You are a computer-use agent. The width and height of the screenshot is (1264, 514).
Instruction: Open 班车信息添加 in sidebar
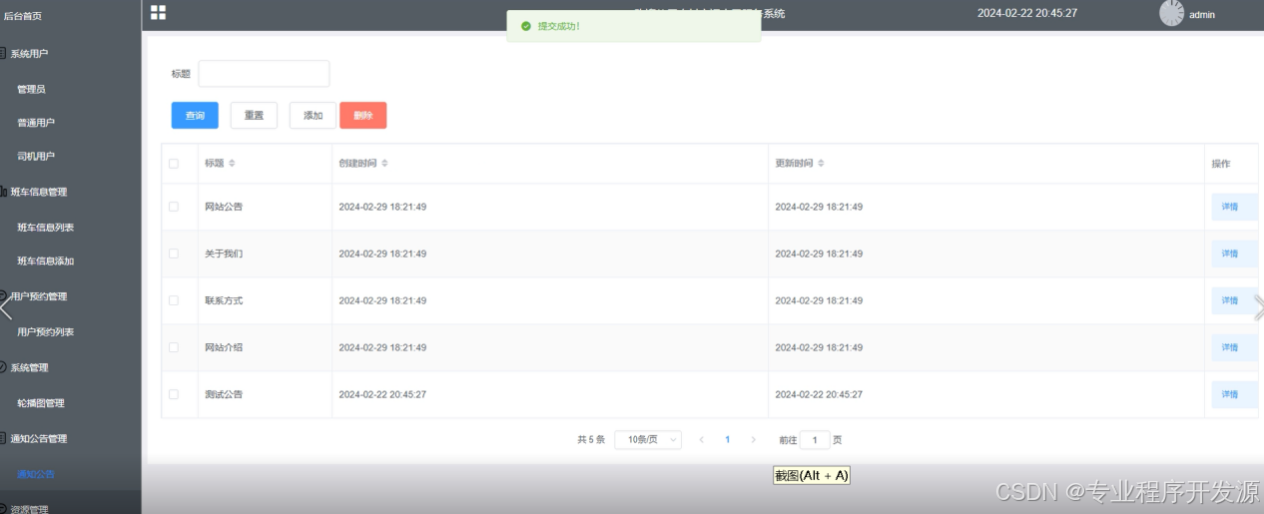point(46,260)
